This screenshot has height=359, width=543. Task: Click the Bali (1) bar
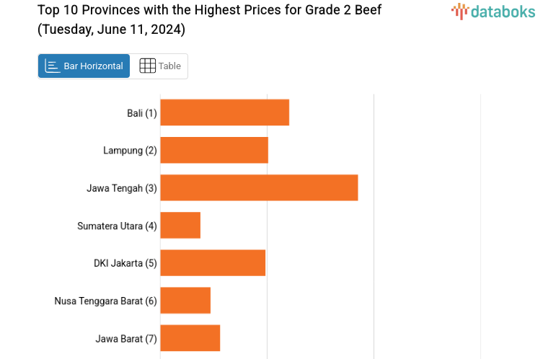point(224,112)
